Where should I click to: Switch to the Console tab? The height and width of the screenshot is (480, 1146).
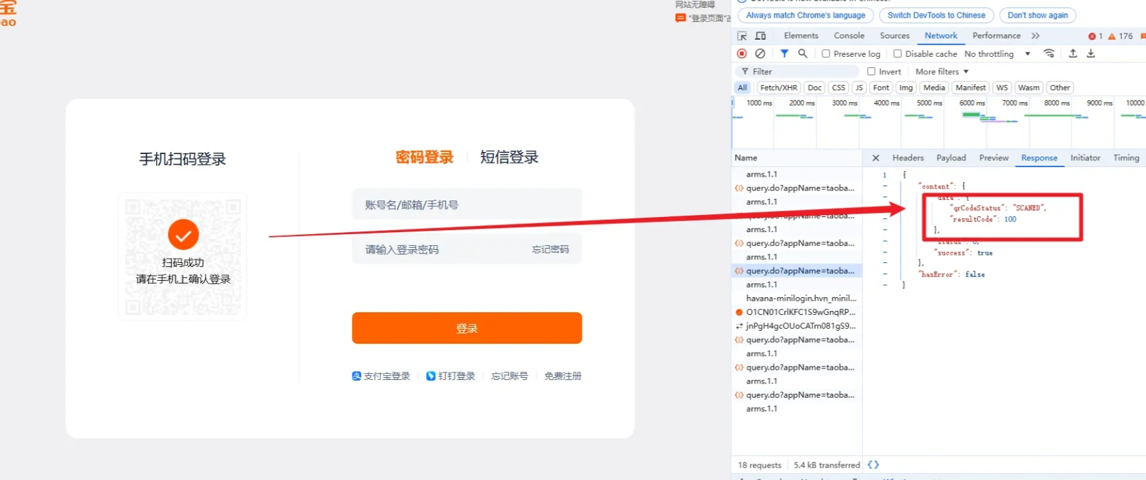click(849, 36)
